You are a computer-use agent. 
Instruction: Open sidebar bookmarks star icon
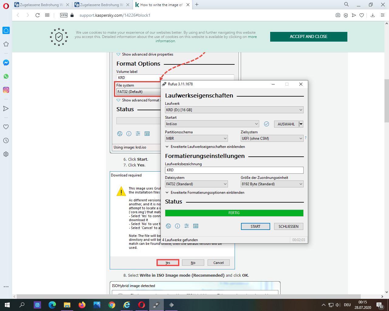(6, 44)
